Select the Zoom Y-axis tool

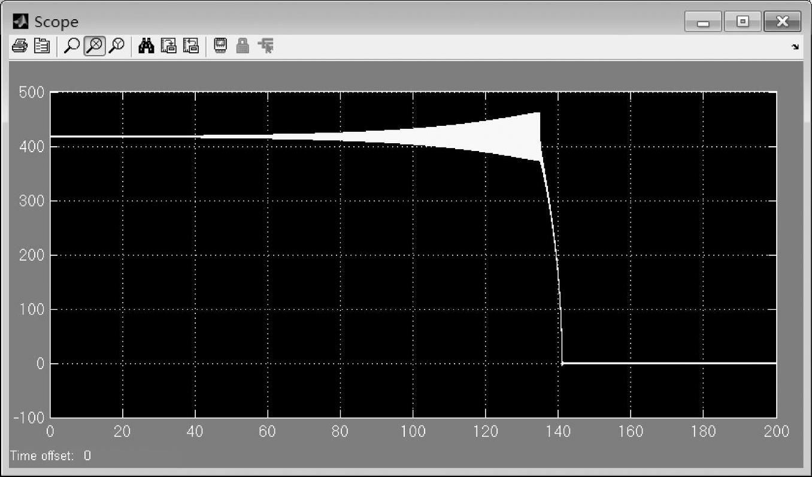[x=117, y=46]
